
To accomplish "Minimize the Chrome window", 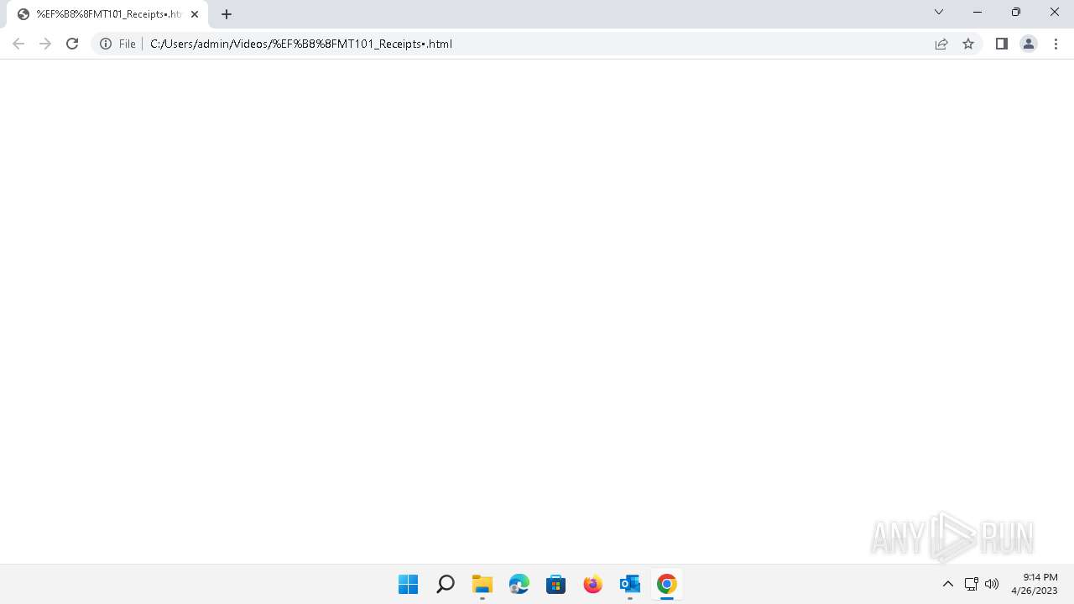I will pyautogui.click(x=978, y=12).
